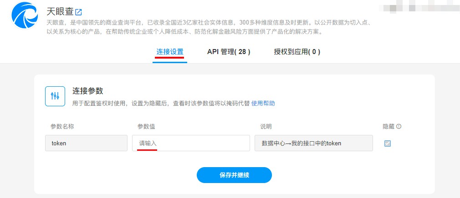Select the 授权到应用 tab
This screenshot has width=460, height=198.
297,52
